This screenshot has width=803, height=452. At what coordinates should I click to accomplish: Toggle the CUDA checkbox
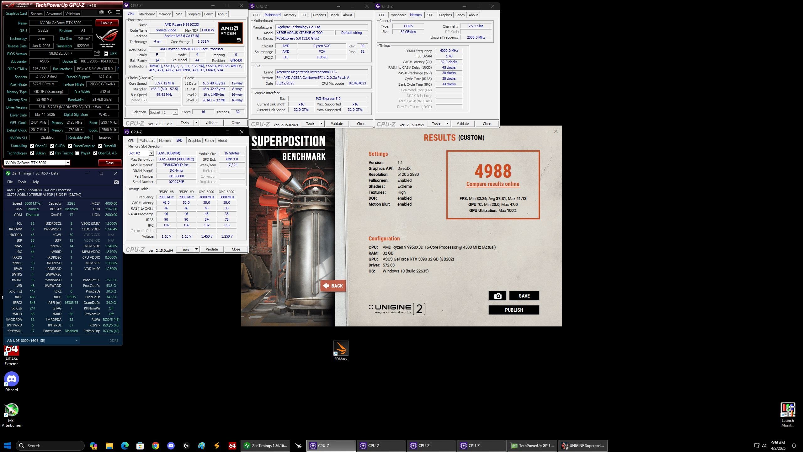pyautogui.click(x=52, y=146)
